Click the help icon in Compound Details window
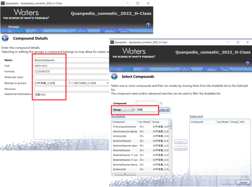The width and height of the screenshot is (252, 187). (x=148, y=25)
